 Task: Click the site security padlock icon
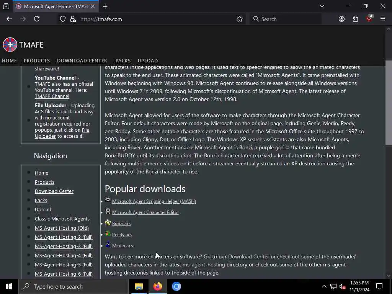click(73, 19)
